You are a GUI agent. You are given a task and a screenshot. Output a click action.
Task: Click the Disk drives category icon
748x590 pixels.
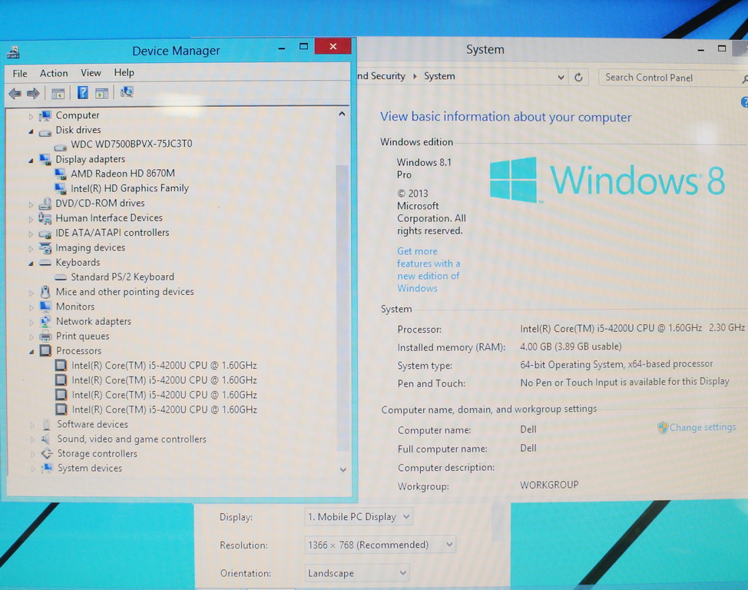click(x=45, y=131)
